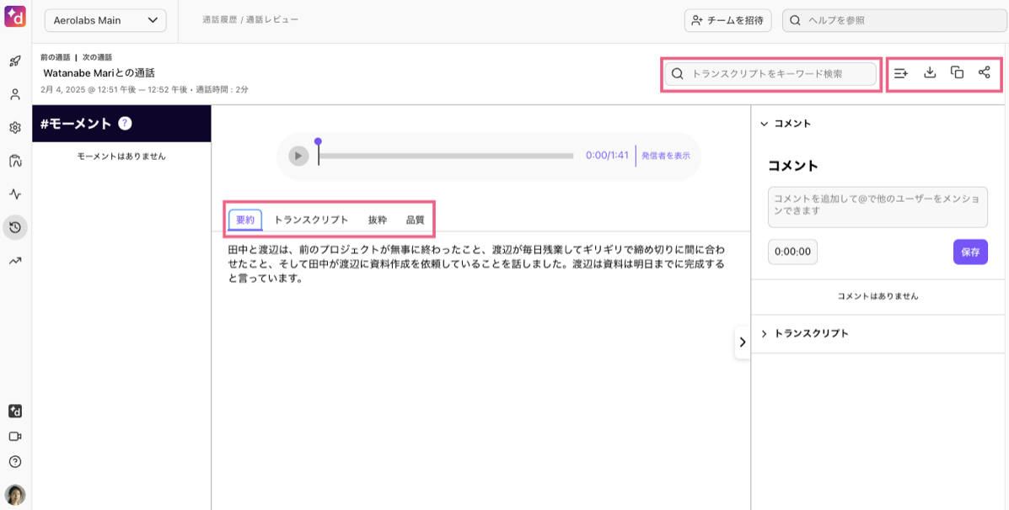
Task: Click 発信者を表示 link
Action: 666,156
